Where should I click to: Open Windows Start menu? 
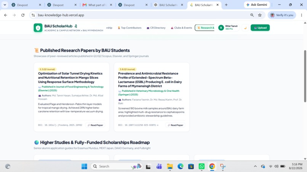click(85, 166)
